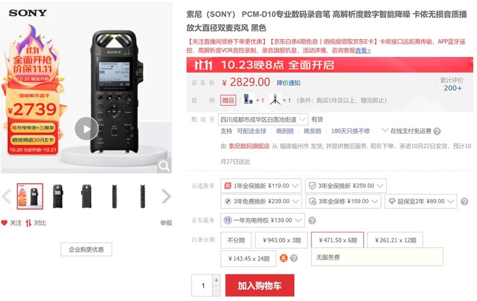Open help icon beside 延保至2年
Viewport: 477px width, 301px height.
(x=464, y=202)
